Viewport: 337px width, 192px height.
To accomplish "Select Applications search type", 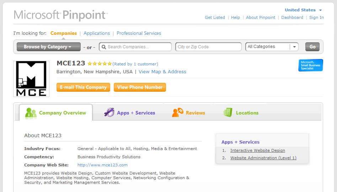I will coord(97,33).
